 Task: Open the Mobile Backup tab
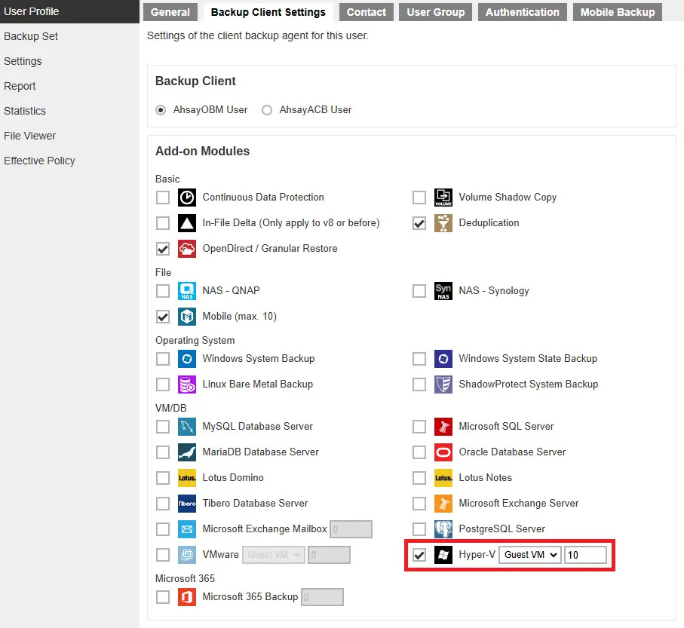[617, 12]
